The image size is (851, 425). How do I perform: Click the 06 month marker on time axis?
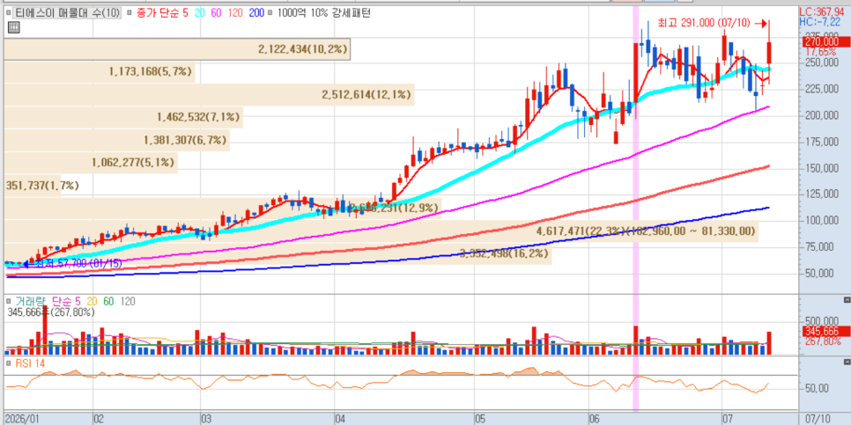(595, 419)
